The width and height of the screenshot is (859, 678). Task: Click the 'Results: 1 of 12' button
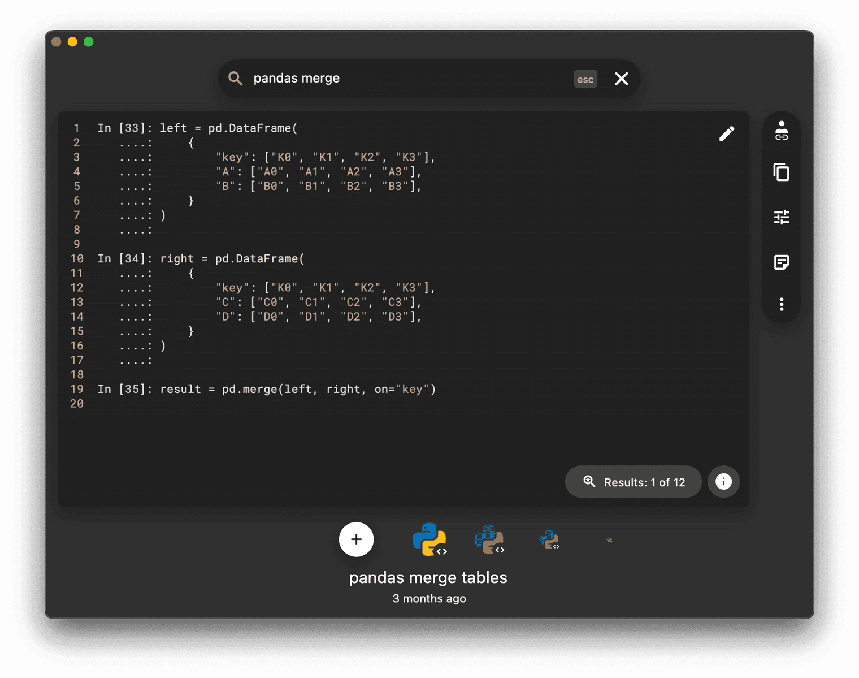(x=634, y=482)
